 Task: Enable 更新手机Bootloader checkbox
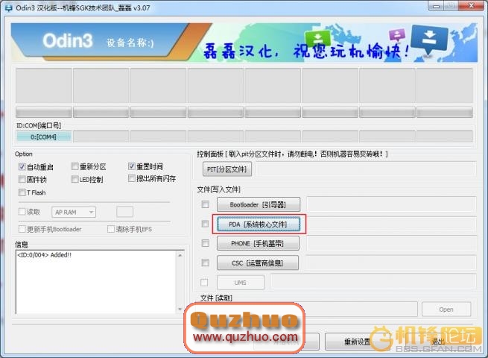(22, 229)
